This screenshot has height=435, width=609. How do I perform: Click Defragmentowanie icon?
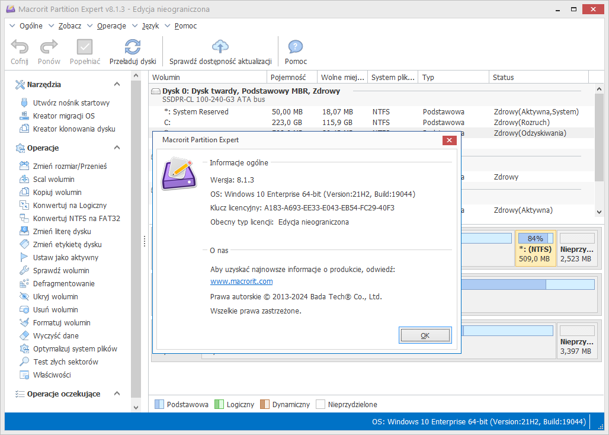(24, 283)
